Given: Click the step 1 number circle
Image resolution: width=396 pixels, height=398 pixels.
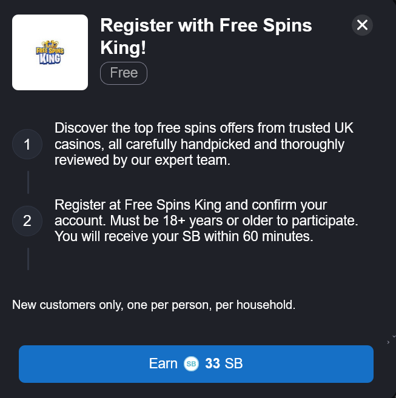Looking at the screenshot, I should 27,145.
